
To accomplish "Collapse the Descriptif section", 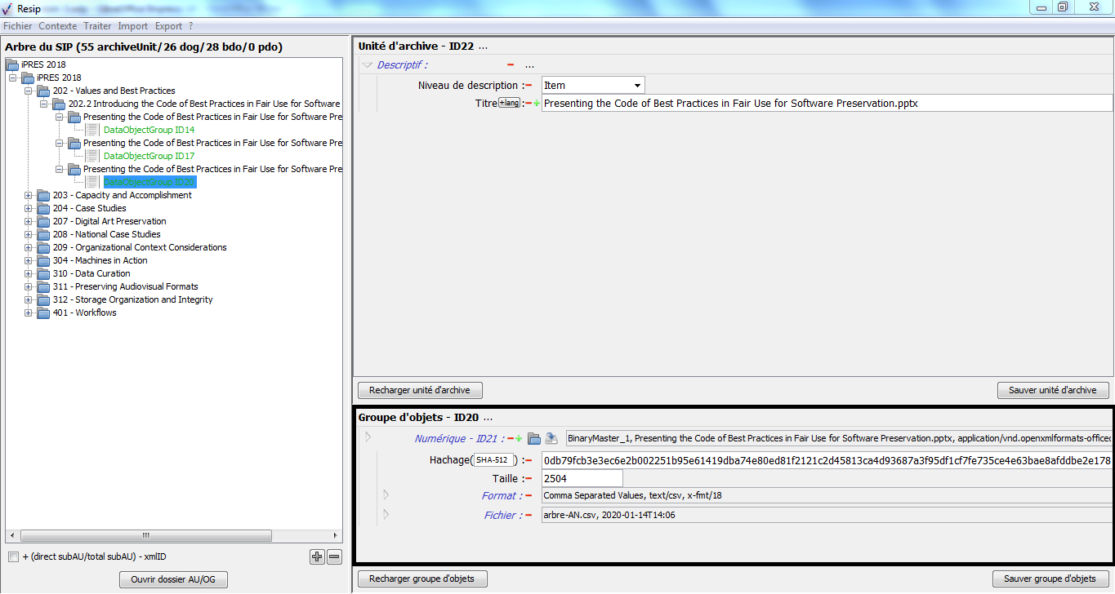I will 368,65.
